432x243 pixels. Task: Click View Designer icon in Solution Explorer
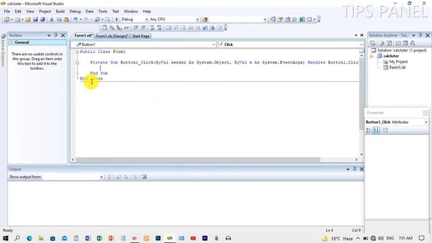(x=405, y=43)
